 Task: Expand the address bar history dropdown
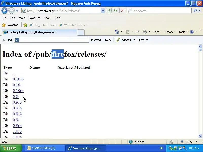click(103, 11)
